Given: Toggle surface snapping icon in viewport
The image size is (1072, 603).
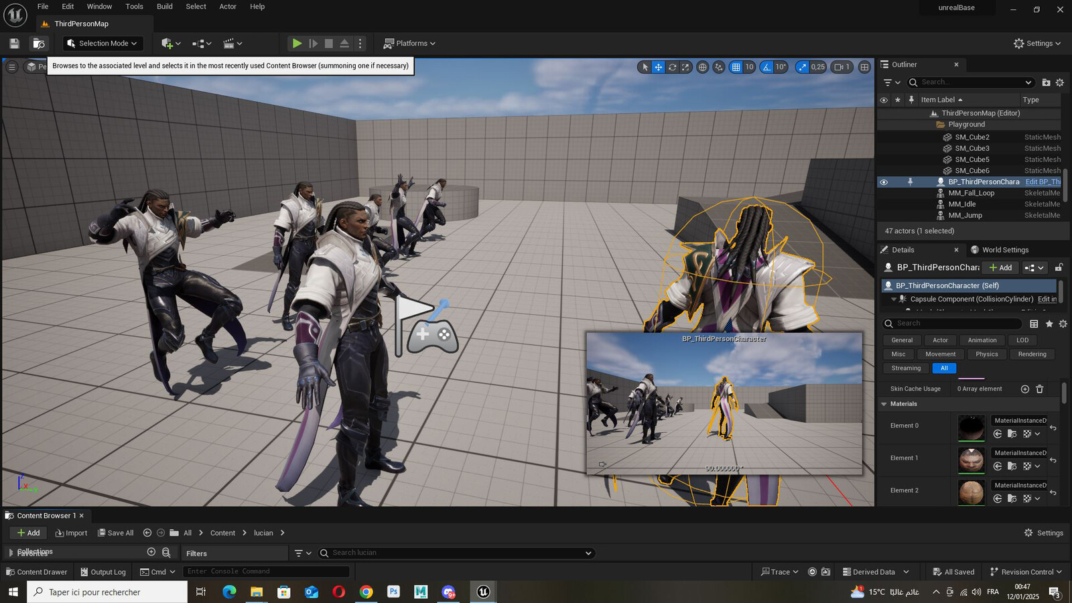Looking at the screenshot, I should pos(719,67).
